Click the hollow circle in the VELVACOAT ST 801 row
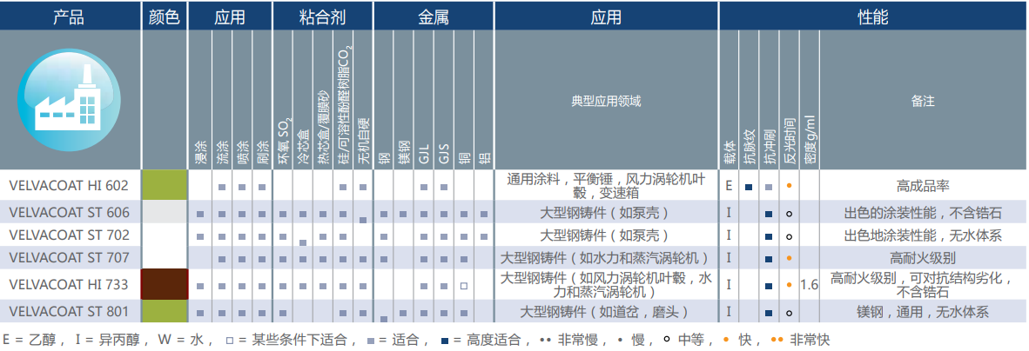Image resolution: width=1029 pixels, height=351 pixels. pyautogui.click(x=789, y=313)
